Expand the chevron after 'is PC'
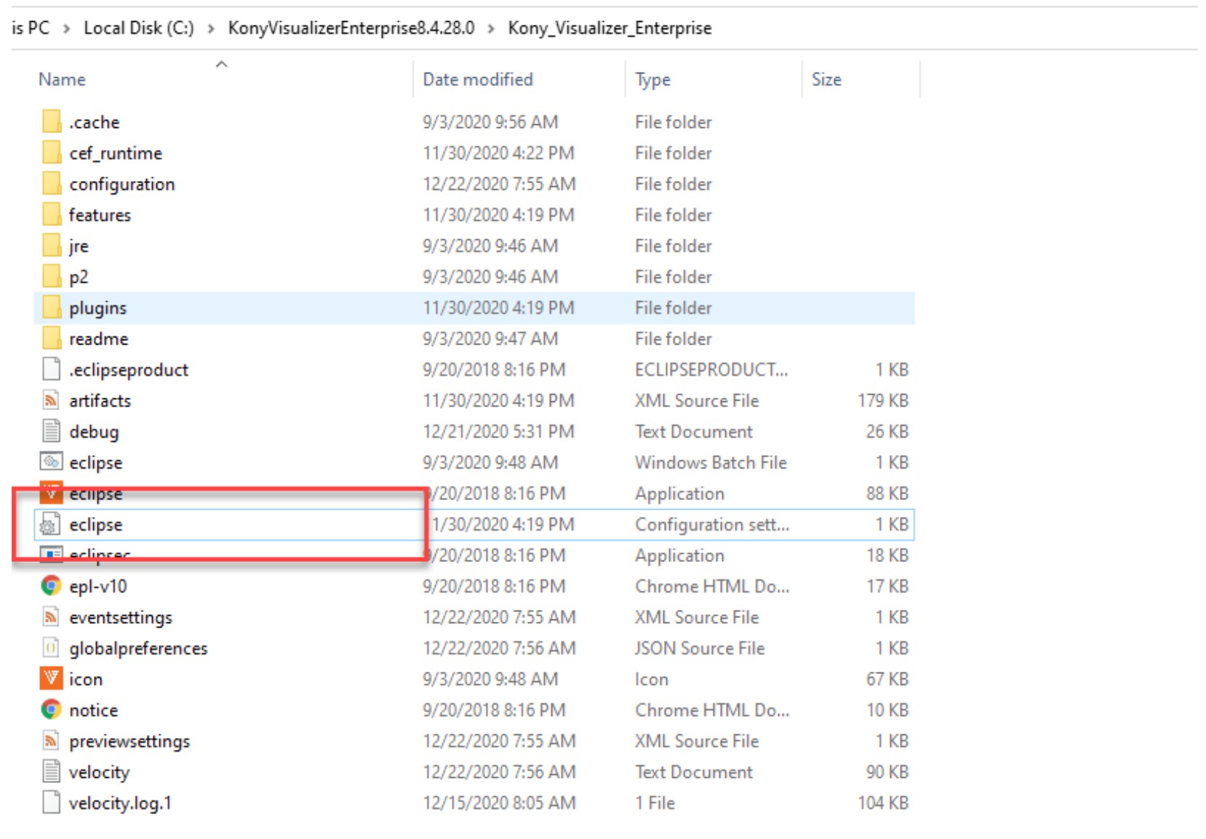 tap(67, 28)
